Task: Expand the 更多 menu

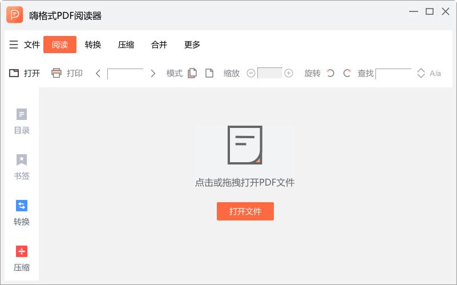Action: pos(192,45)
